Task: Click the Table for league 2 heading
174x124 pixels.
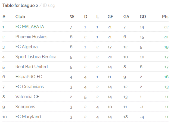Action: click(20, 5)
